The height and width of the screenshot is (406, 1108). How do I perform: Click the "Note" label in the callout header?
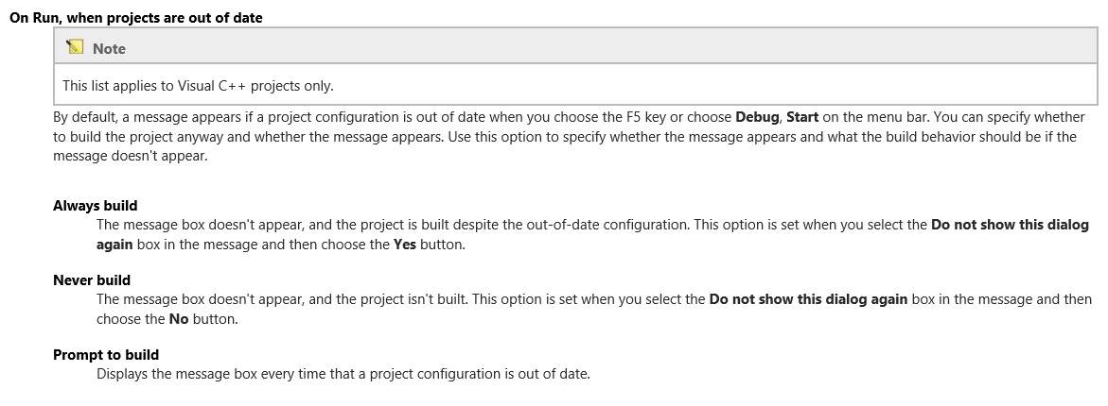(109, 48)
